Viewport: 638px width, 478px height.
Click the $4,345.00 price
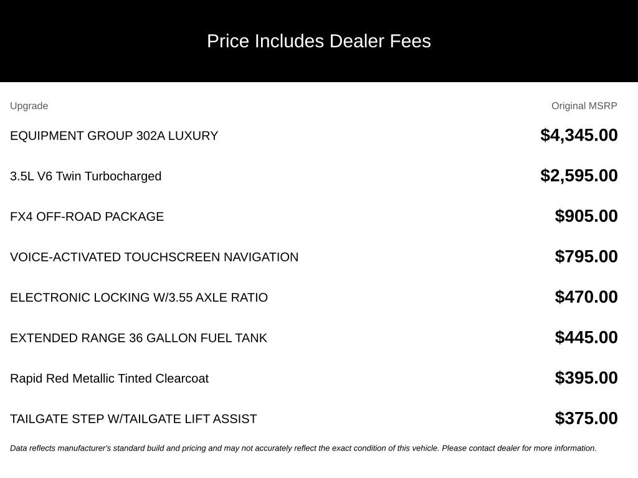point(579,135)
